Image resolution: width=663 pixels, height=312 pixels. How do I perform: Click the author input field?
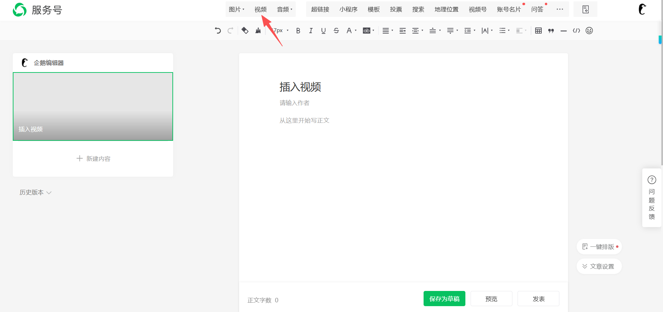(x=294, y=103)
